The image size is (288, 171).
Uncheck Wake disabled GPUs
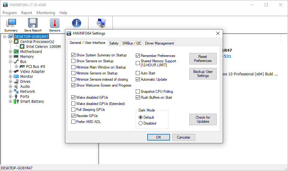(73, 97)
